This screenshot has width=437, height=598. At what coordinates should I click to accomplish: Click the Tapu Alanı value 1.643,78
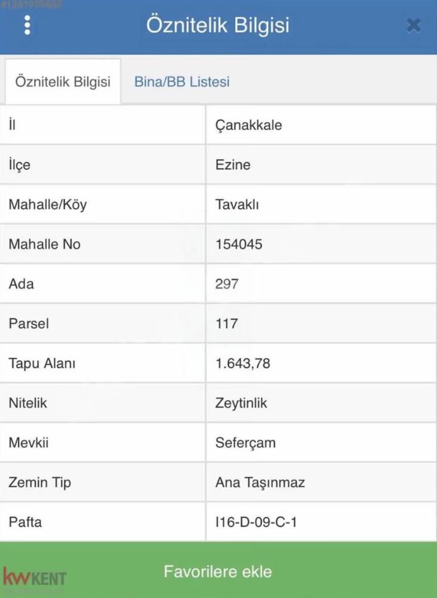[243, 363]
